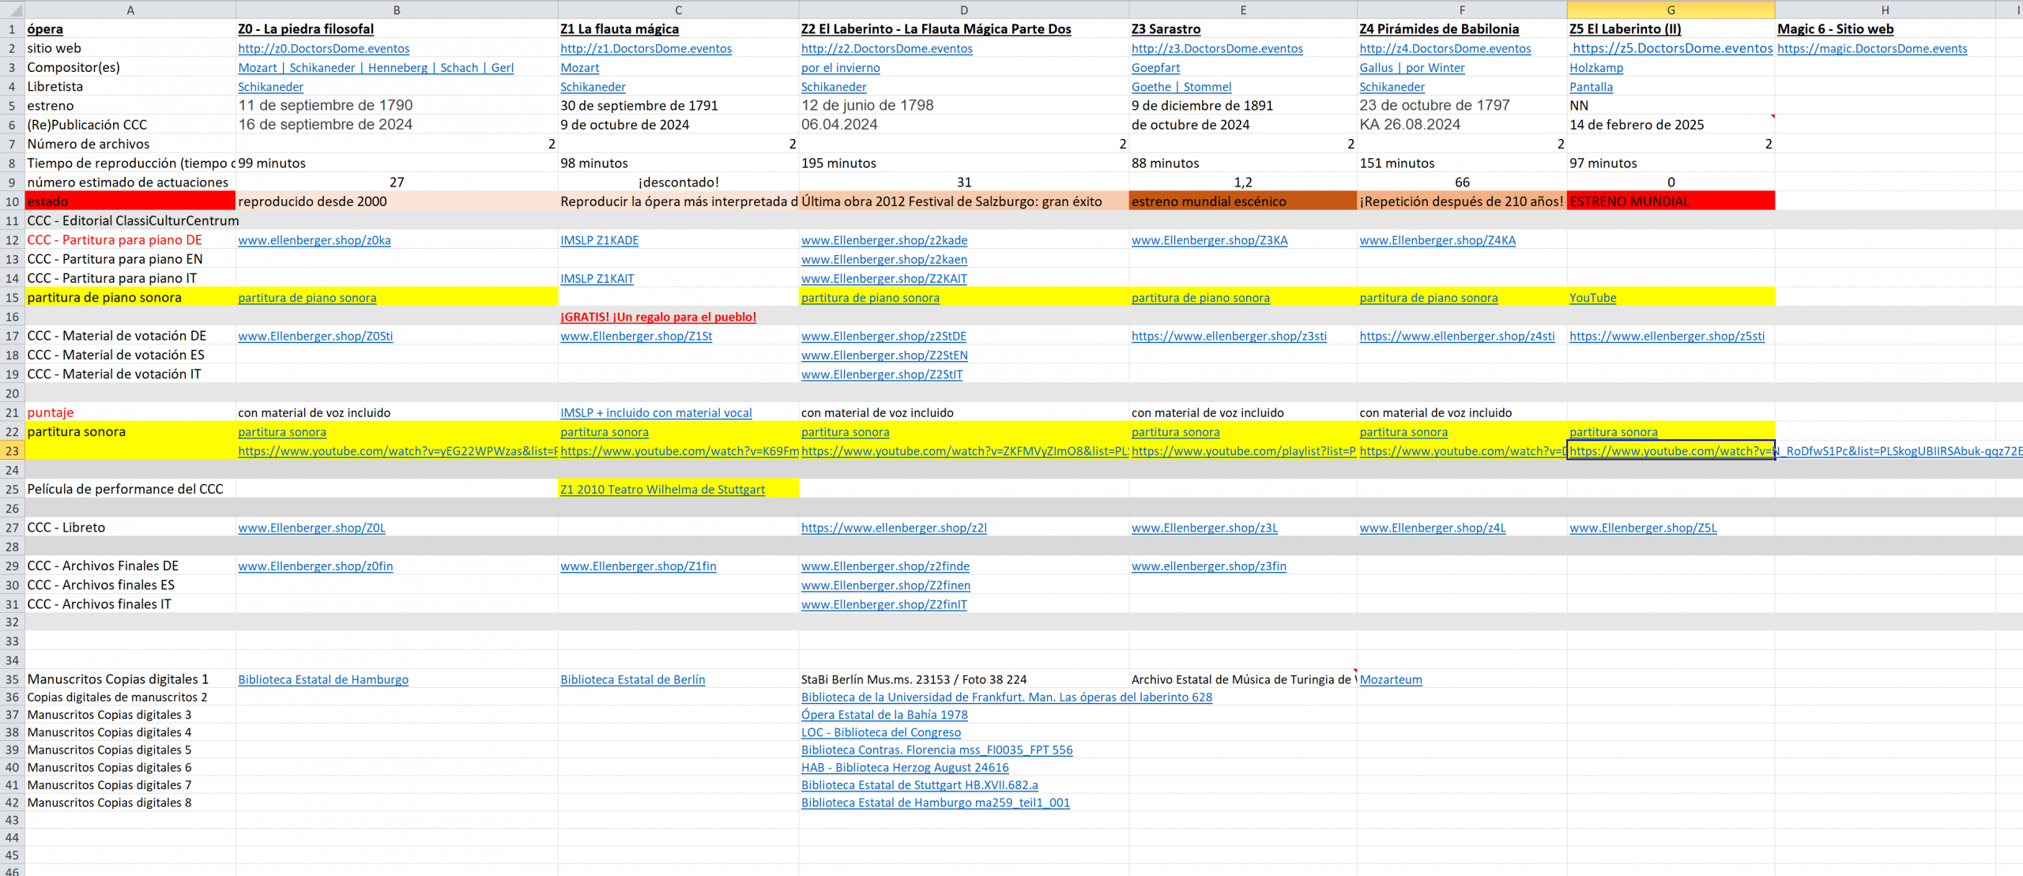Open https://www.ellenberger.shop/z5sti link
The width and height of the screenshot is (2023, 876).
(x=1667, y=336)
